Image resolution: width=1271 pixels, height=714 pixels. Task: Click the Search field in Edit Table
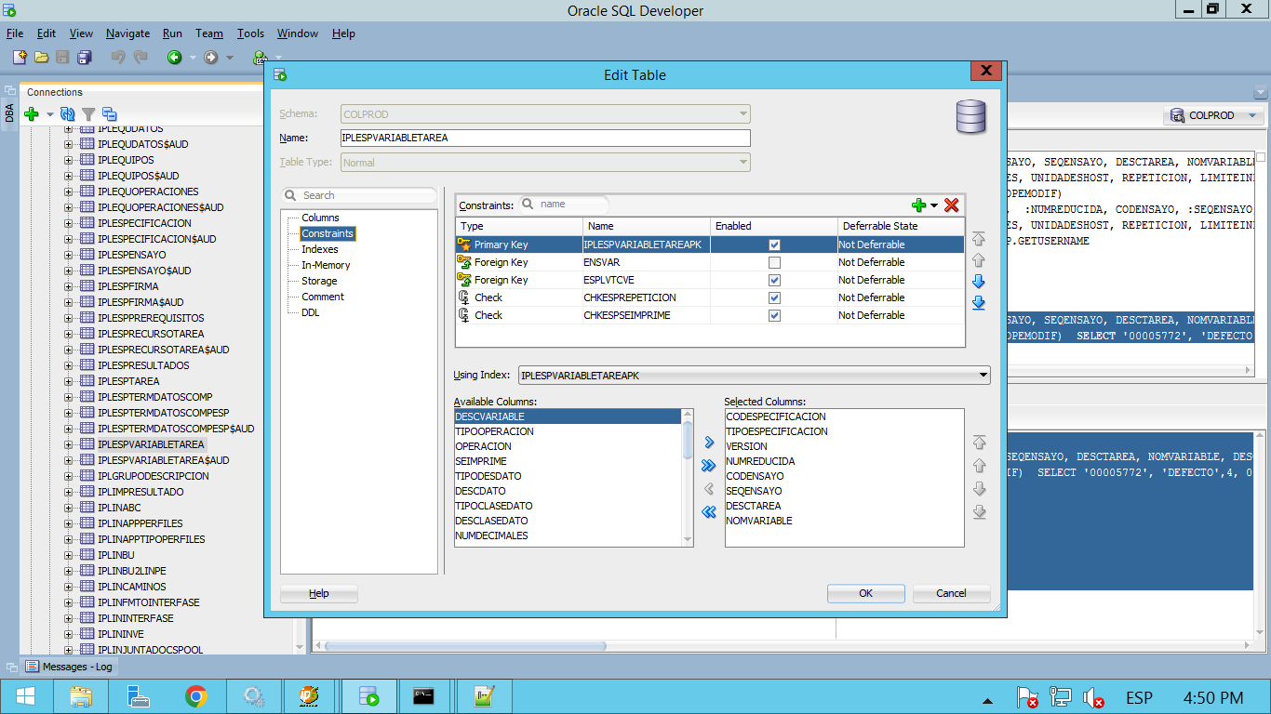(x=359, y=195)
